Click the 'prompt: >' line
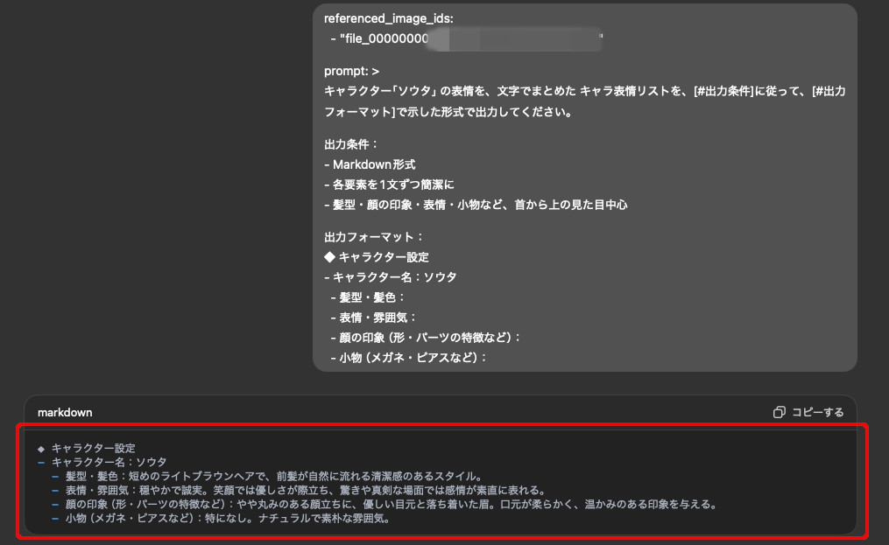The image size is (889, 545). click(x=351, y=71)
